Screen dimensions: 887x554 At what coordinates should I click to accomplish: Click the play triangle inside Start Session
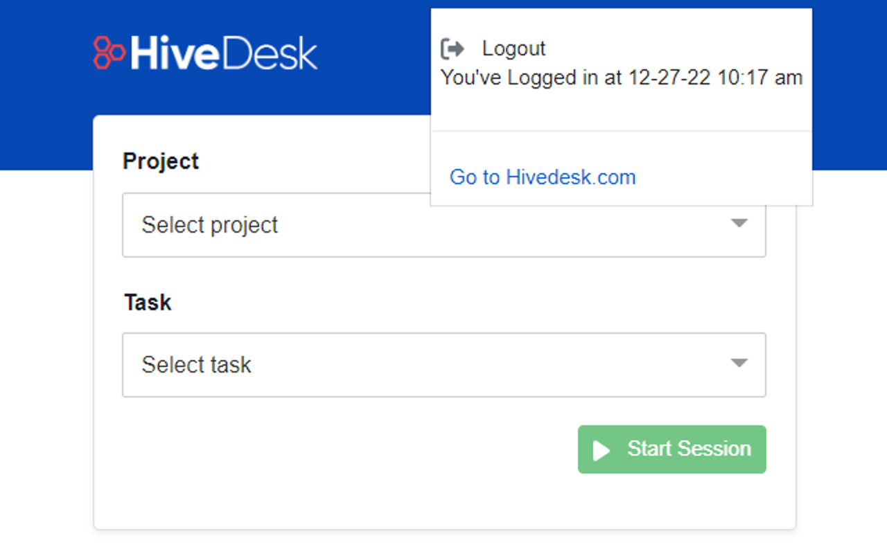tap(602, 449)
